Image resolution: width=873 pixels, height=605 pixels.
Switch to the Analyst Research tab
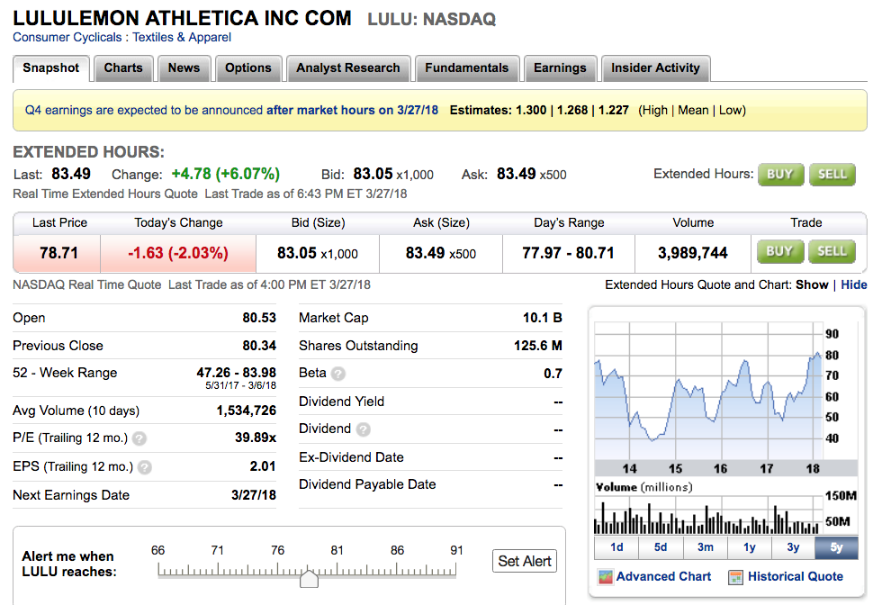pyautogui.click(x=347, y=68)
